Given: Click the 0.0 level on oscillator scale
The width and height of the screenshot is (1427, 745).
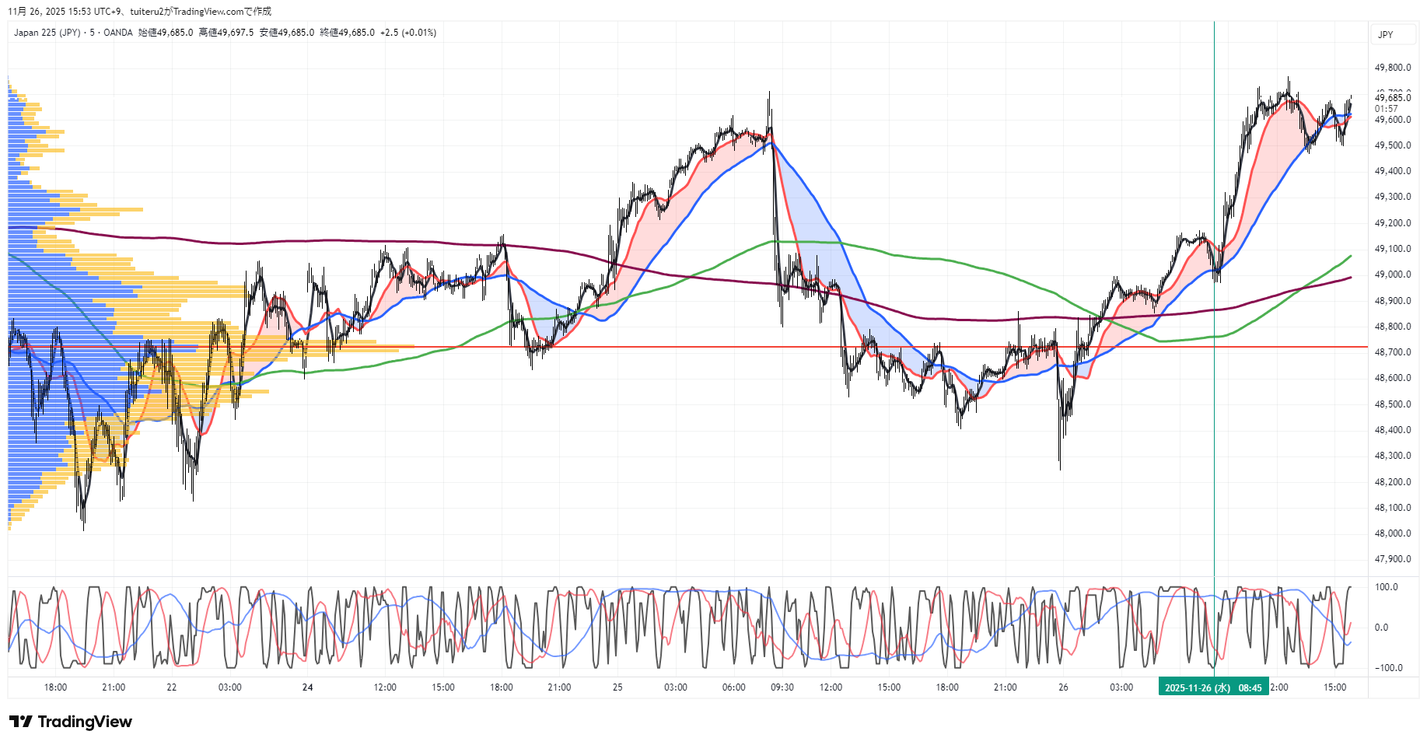Looking at the screenshot, I should (1381, 628).
